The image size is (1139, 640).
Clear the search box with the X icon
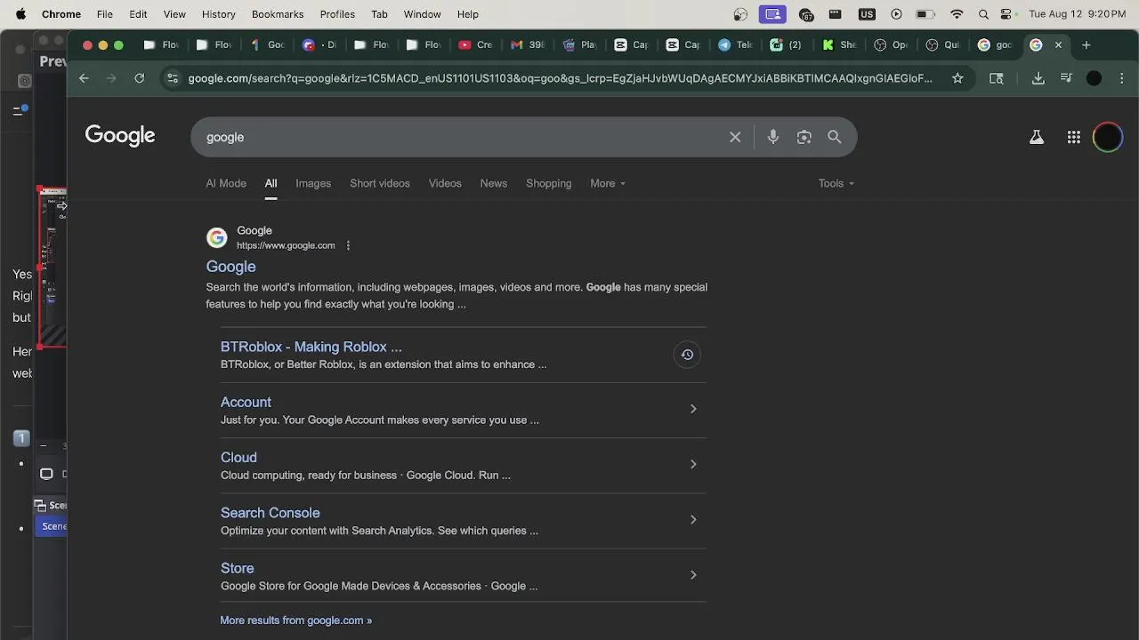click(735, 137)
